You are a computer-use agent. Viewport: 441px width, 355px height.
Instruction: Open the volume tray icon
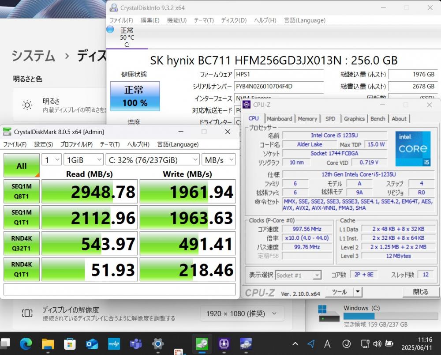tap(377, 344)
